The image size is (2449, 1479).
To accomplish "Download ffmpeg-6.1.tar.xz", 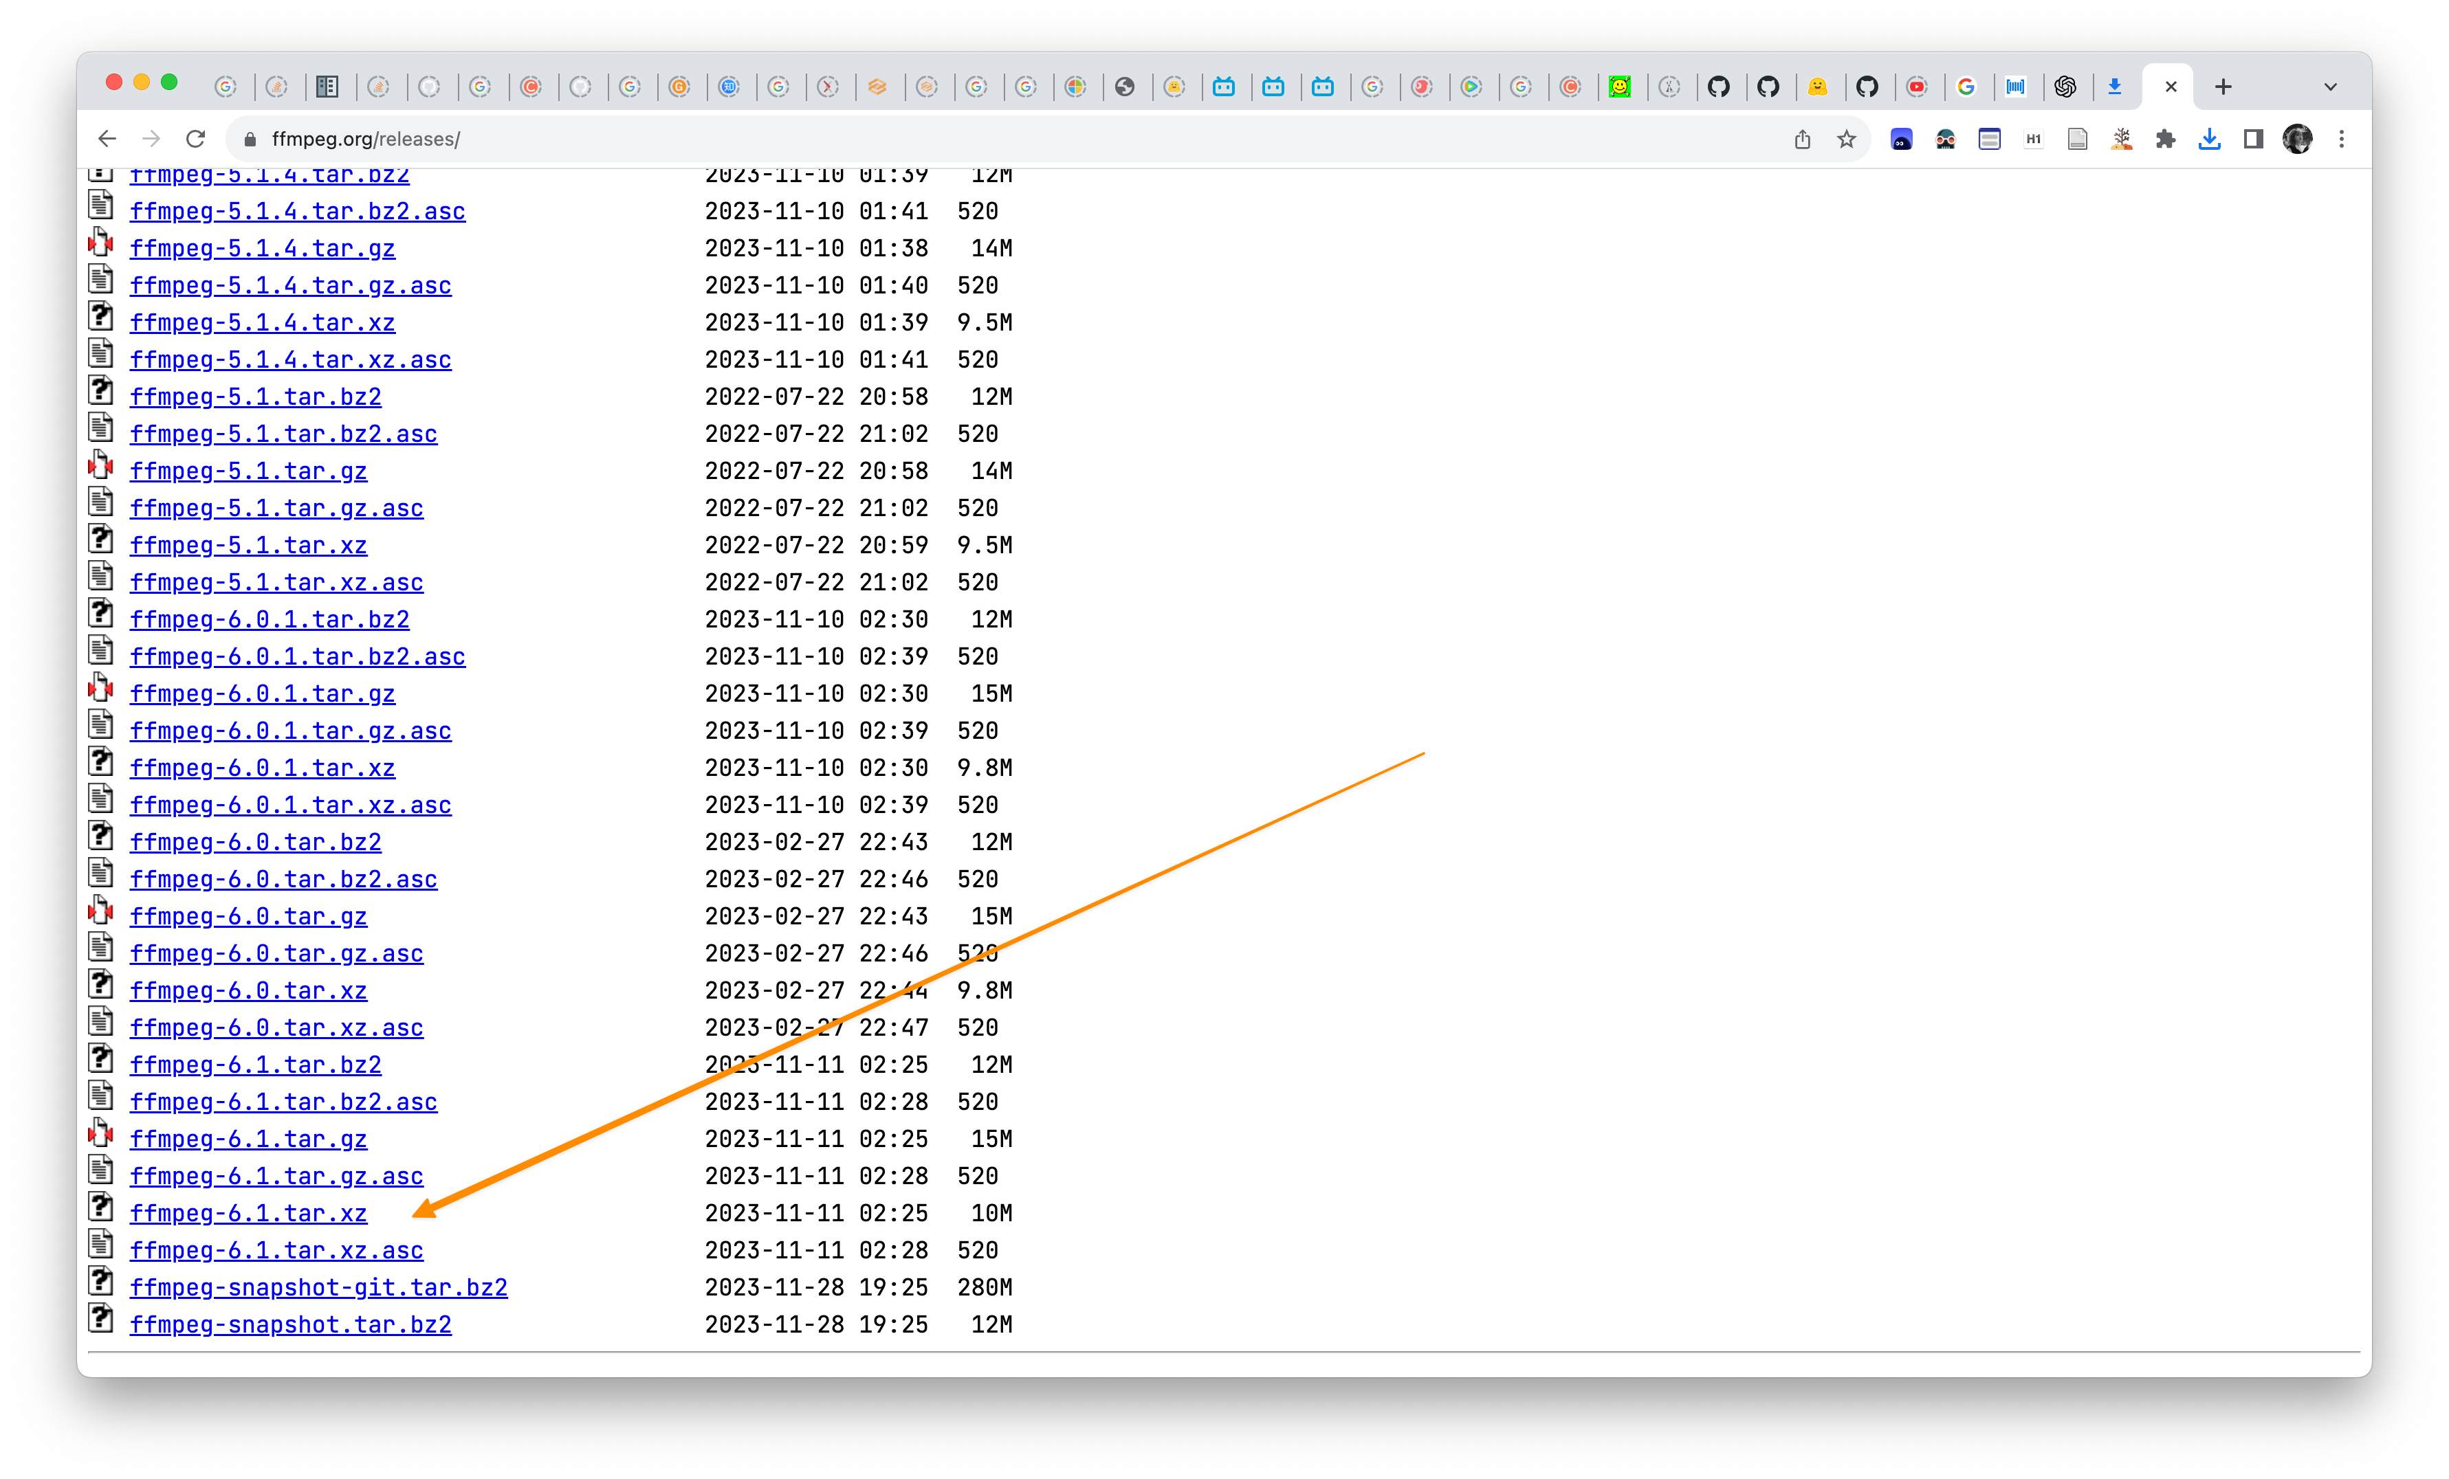I will [x=248, y=1214].
